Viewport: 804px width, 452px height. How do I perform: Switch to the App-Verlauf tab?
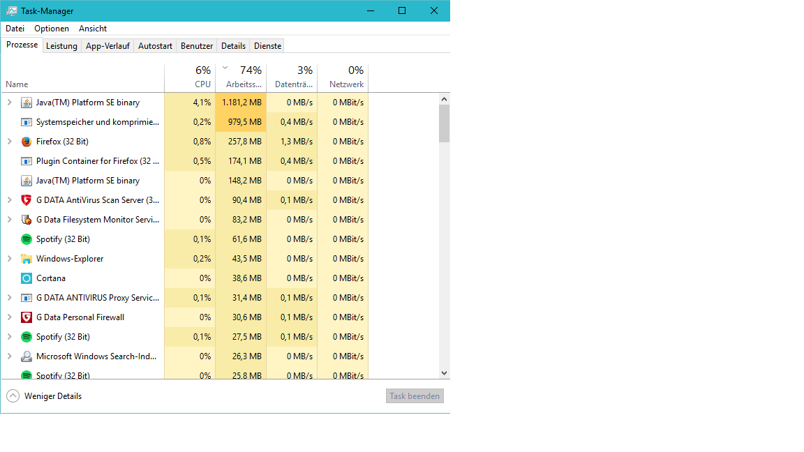[107, 46]
